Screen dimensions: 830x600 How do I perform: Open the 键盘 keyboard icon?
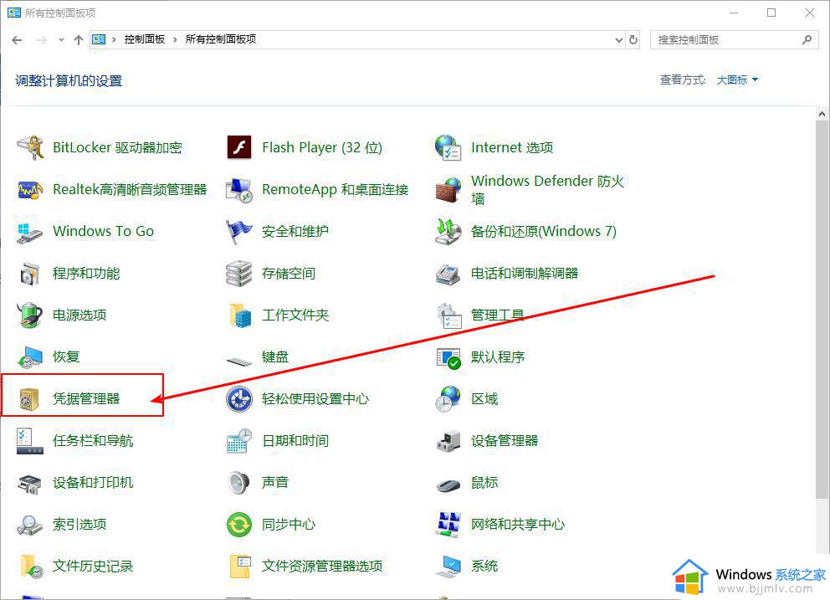(239, 362)
